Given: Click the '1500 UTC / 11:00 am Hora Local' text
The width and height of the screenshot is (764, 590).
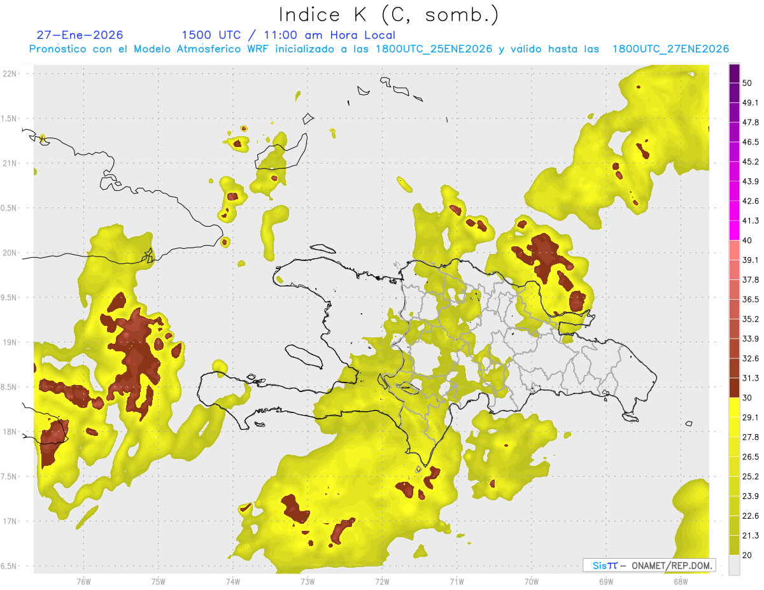Looking at the screenshot, I should point(288,35).
